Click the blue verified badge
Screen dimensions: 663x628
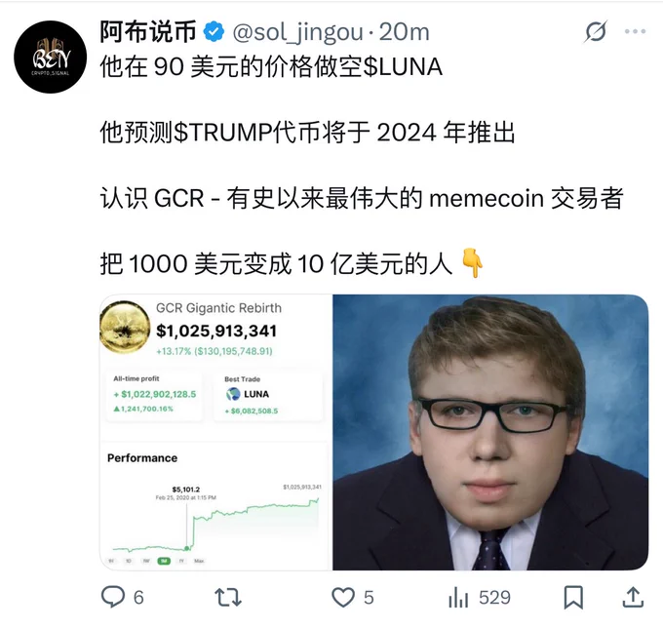click(x=214, y=32)
